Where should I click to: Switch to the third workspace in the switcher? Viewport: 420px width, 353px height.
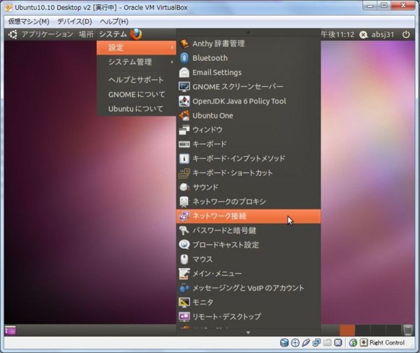point(378,330)
